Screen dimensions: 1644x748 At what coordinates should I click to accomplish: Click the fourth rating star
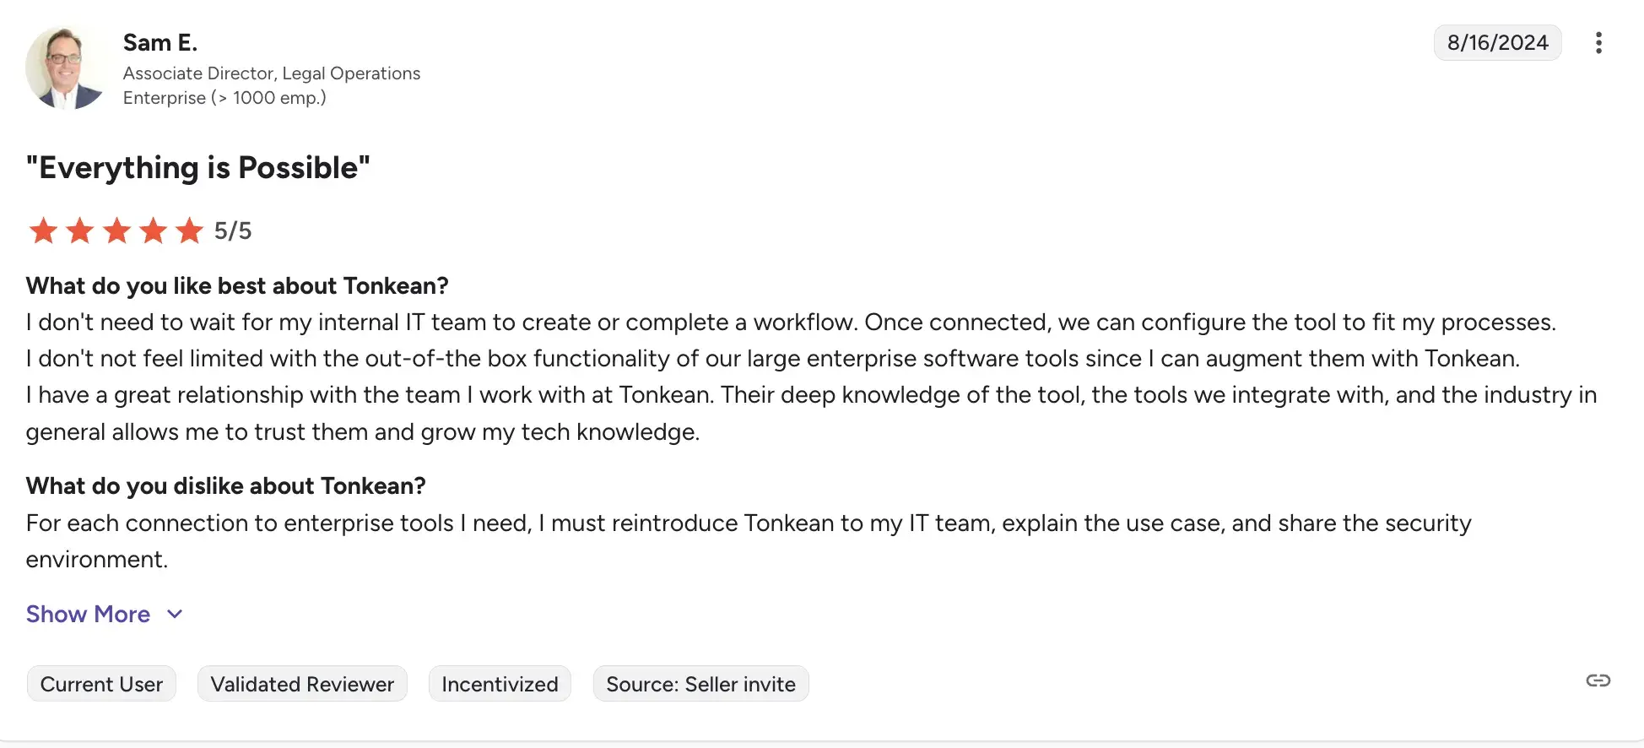coord(154,230)
